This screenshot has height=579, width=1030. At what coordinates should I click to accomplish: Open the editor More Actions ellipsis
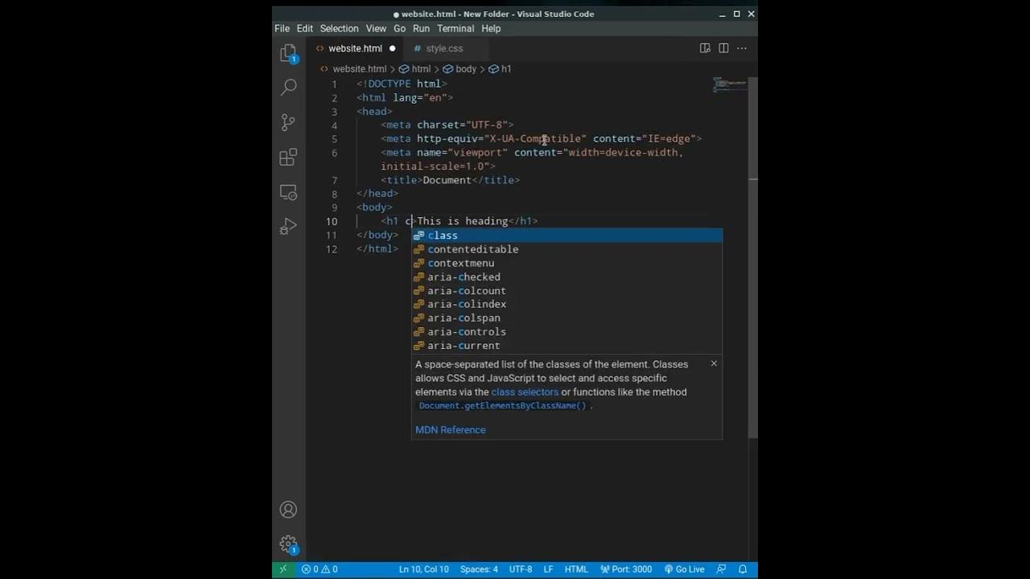[742, 48]
